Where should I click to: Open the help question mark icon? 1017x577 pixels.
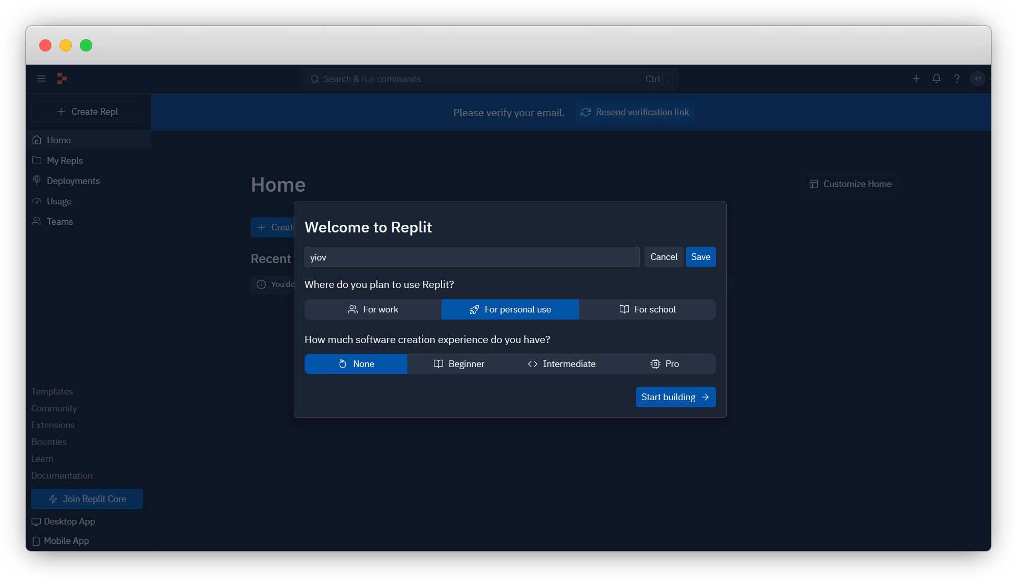(956, 78)
